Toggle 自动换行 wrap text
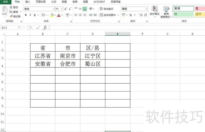 click(x=107, y=9)
